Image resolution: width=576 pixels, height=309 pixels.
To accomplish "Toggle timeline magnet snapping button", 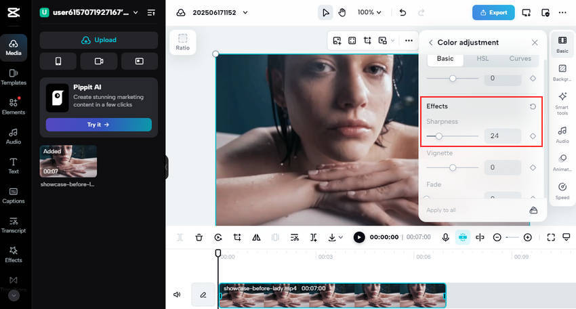I will (462, 237).
